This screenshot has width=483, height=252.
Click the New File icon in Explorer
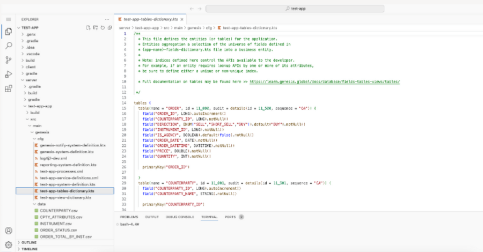pos(89,27)
